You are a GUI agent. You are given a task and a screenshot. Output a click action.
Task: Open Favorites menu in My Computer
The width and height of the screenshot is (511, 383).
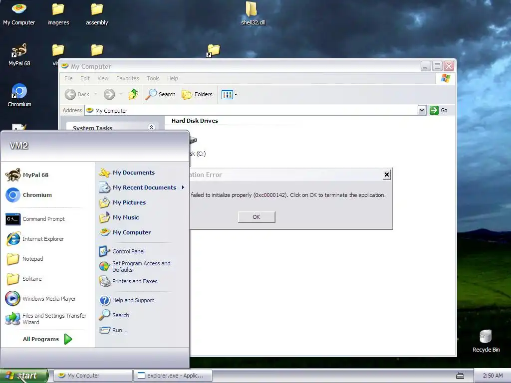point(127,78)
